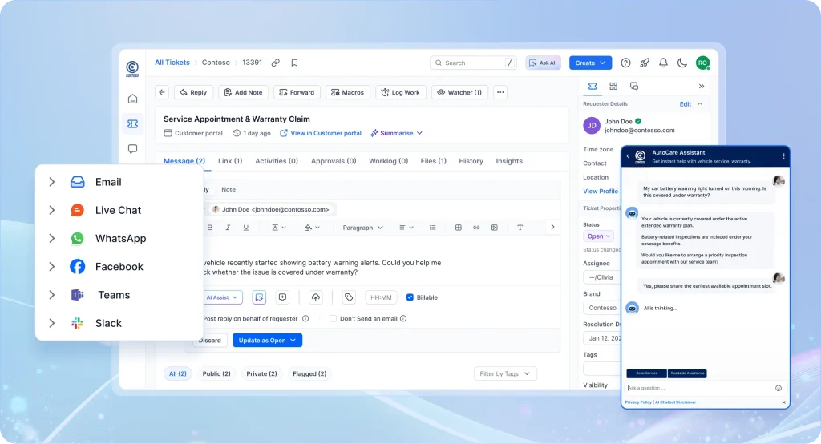Open more actions ellipsis in ticket toolbar
This screenshot has height=444, width=821.
pyautogui.click(x=500, y=92)
